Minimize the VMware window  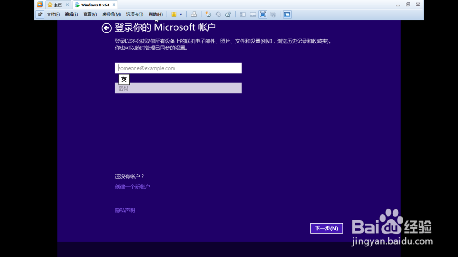tap(398, 5)
